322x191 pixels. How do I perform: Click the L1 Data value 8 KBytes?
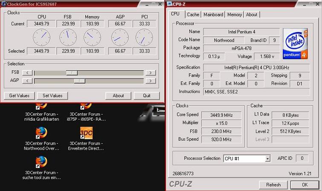pos(290,115)
